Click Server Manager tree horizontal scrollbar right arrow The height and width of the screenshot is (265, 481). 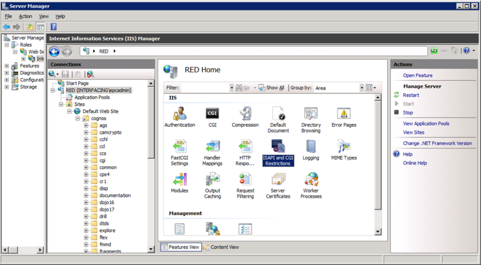pos(40,250)
